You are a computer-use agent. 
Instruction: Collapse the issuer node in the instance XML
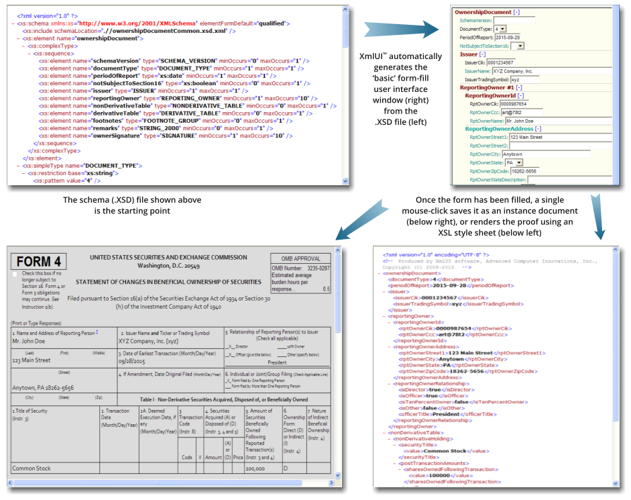tap(384, 292)
